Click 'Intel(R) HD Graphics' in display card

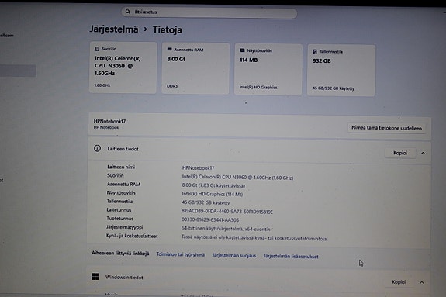258,87
